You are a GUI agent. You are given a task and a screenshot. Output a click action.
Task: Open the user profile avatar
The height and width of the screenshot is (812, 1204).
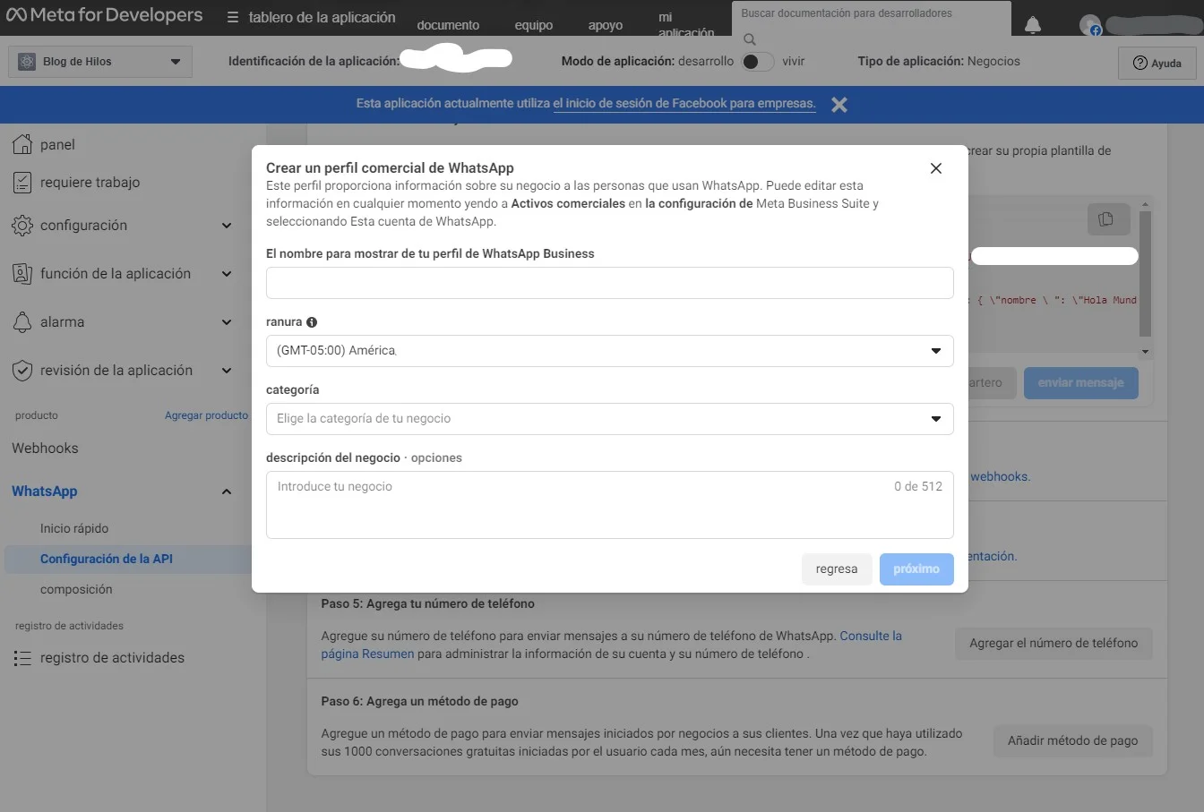click(x=1089, y=25)
